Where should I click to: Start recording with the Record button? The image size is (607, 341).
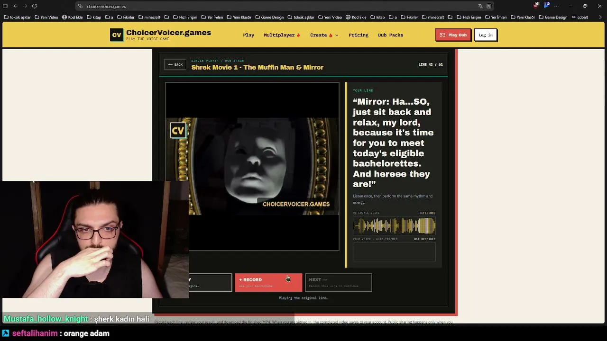click(x=268, y=282)
